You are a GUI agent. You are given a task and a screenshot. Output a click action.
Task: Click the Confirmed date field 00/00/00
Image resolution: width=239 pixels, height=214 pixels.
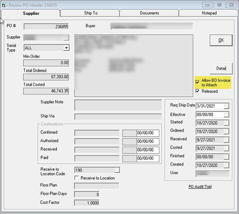coord(148,133)
